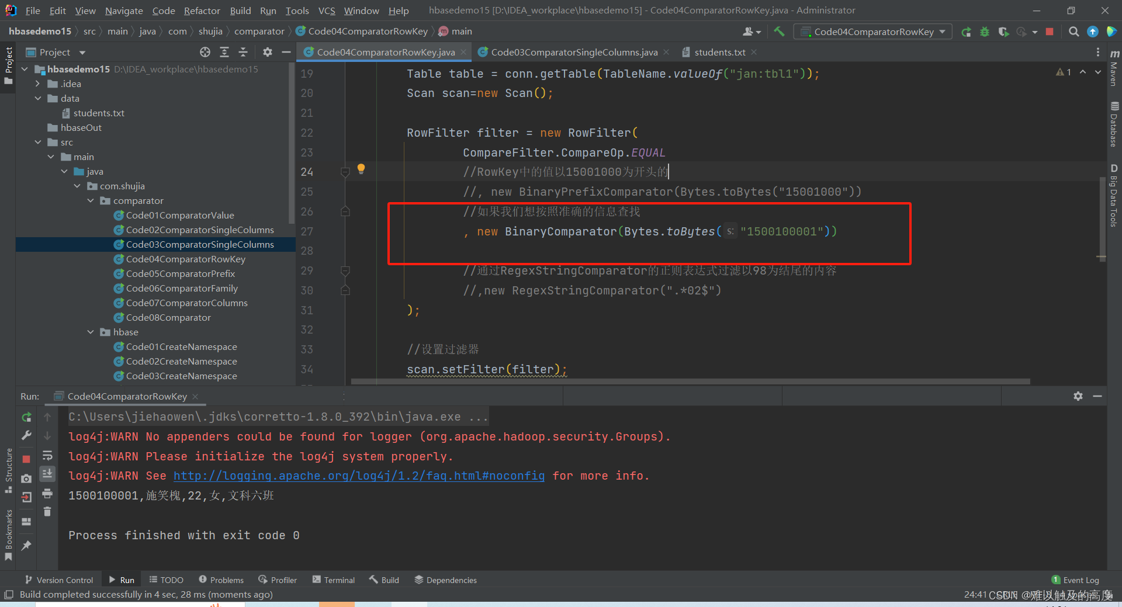1122x607 pixels.
Task: Click the locate target icon in Project panel
Action: pyautogui.click(x=205, y=52)
